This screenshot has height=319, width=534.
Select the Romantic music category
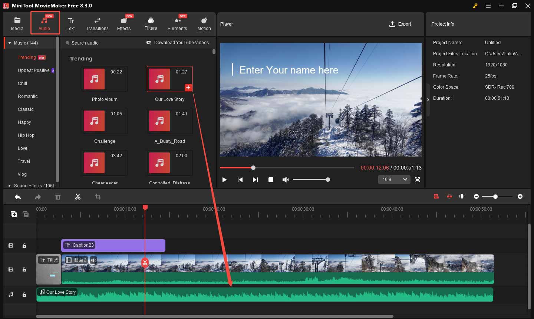[x=28, y=96]
